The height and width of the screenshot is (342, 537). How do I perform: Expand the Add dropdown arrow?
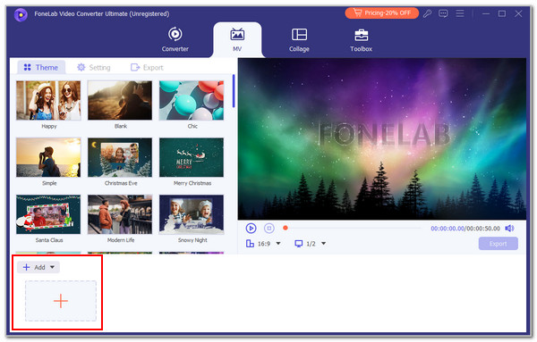tap(53, 267)
